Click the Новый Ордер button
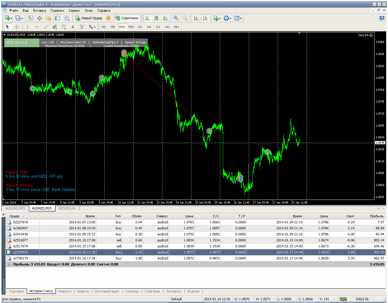Screen dimensions: 388x303 point(89,18)
